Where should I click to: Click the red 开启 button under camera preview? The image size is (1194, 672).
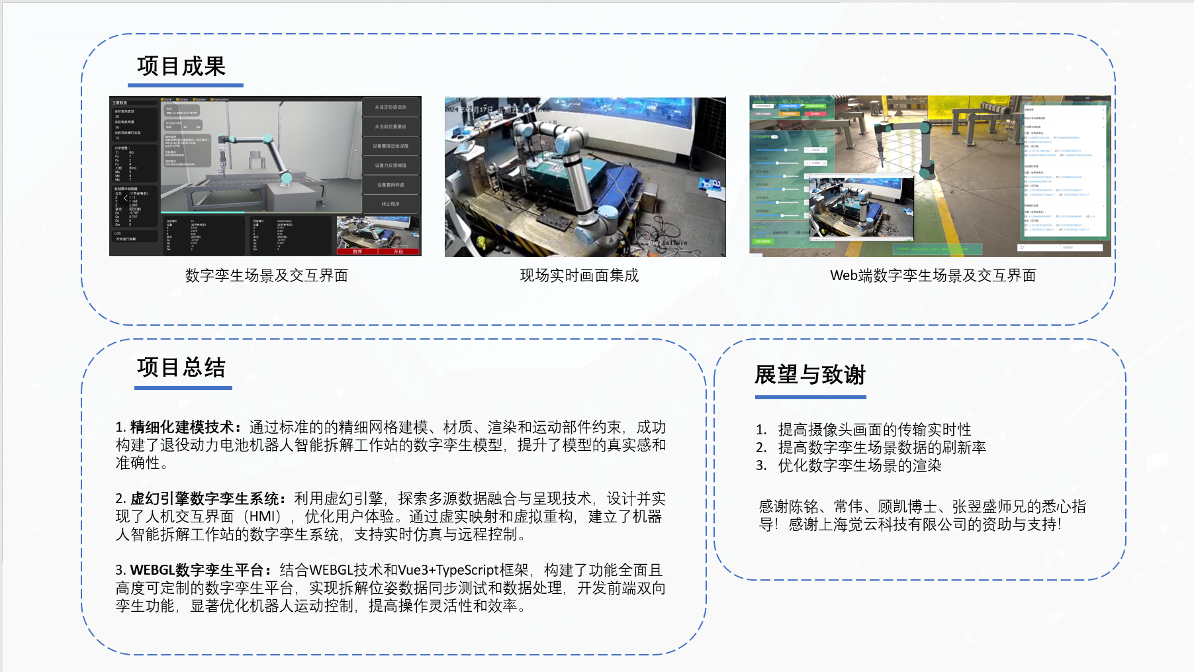point(398,252)
